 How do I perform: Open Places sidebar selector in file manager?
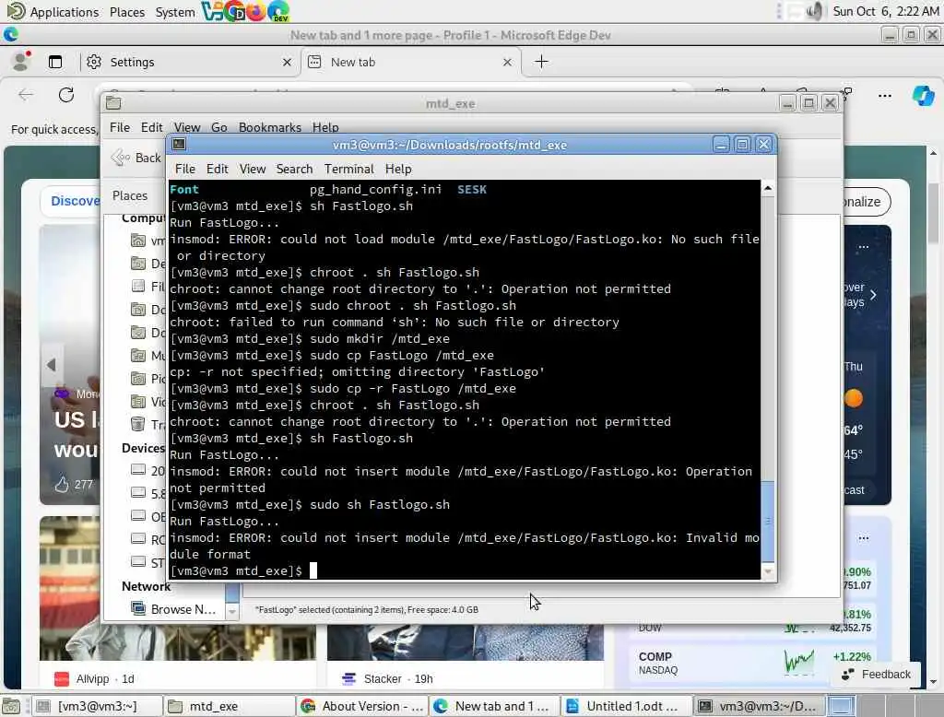[130, 195]
